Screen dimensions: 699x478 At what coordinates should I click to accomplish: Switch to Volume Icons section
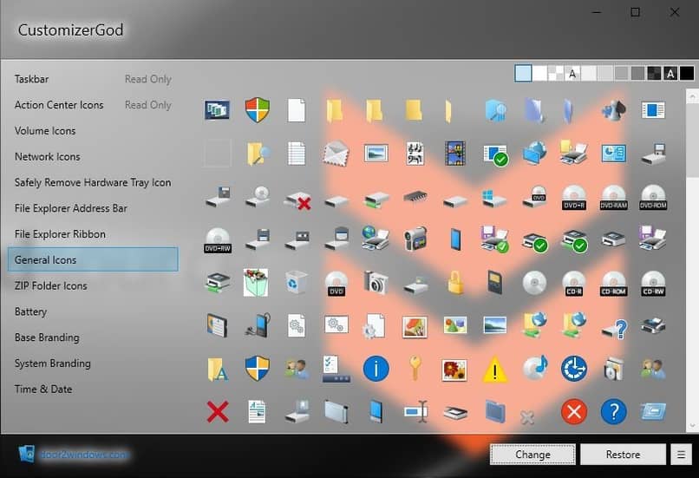45,131
